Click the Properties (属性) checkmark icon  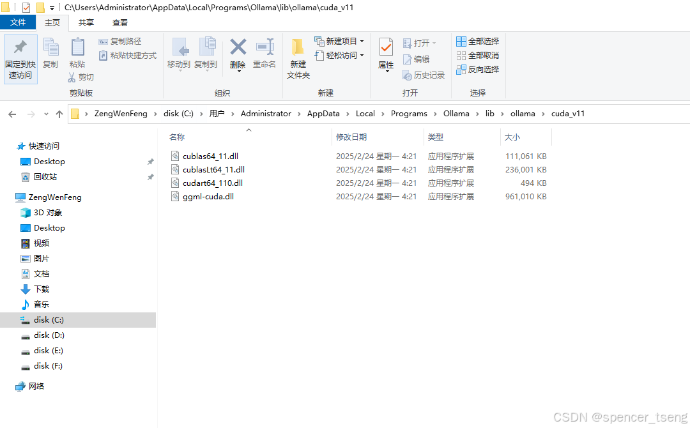[386, 47]
